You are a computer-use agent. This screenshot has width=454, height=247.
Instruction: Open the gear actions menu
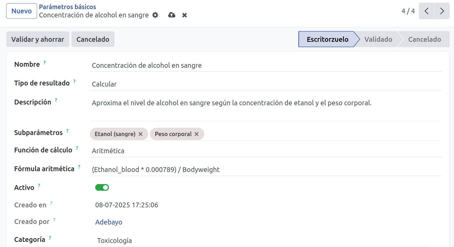(x=155, y=15)
